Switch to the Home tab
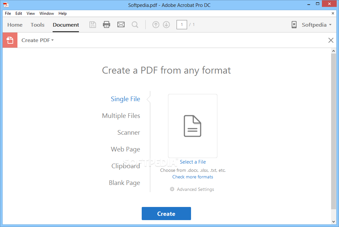 15,25
